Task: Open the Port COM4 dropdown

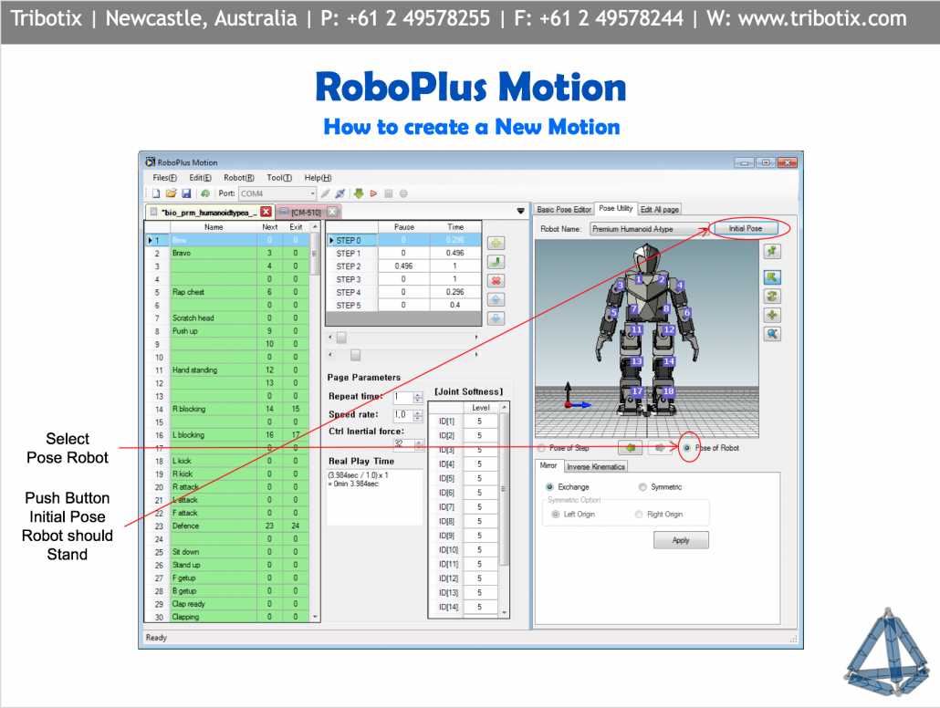Action: pos(314,193)
